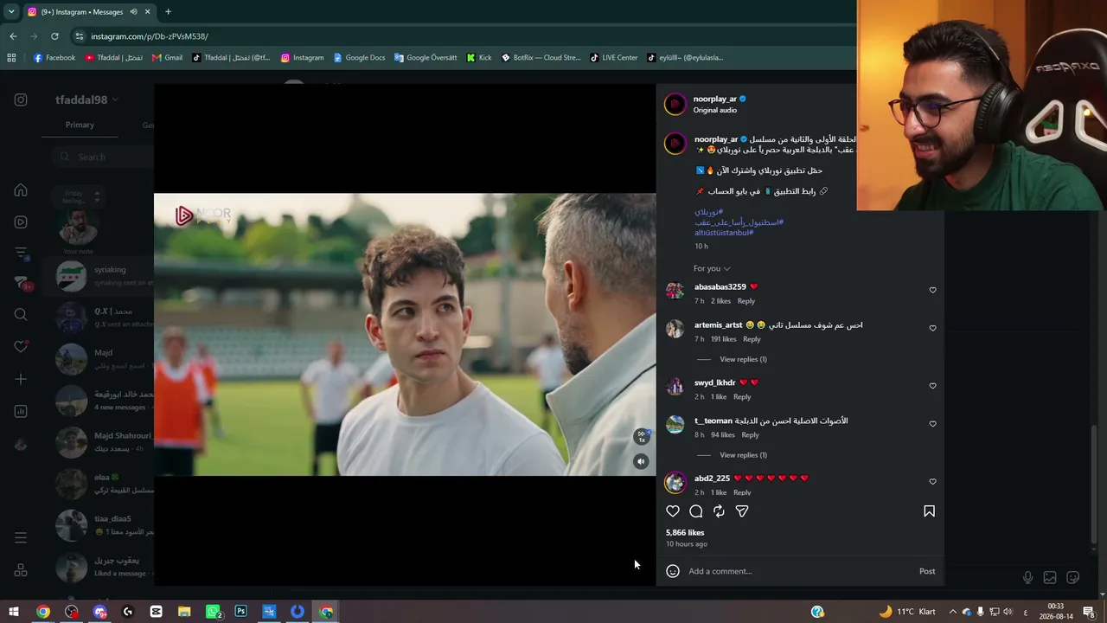Go back to the previous page
The image size is (1107, 623).
pyautogui.click(x=13, y=36)
